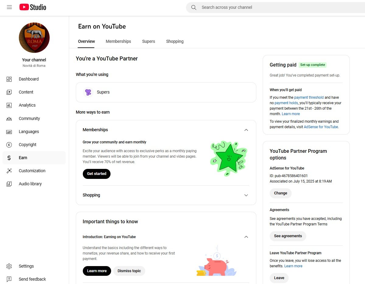This screenshot has height=284, width=365.
Task: Click Get started for Memberships
Action: click(x=97, y=174)
